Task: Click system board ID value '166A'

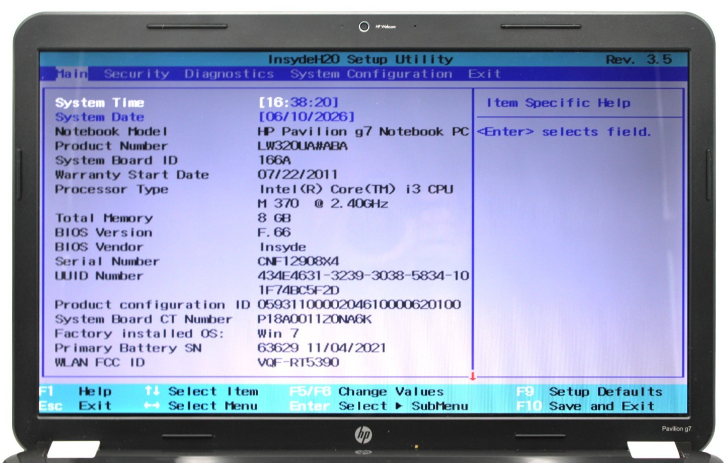Action: [274, 160]
